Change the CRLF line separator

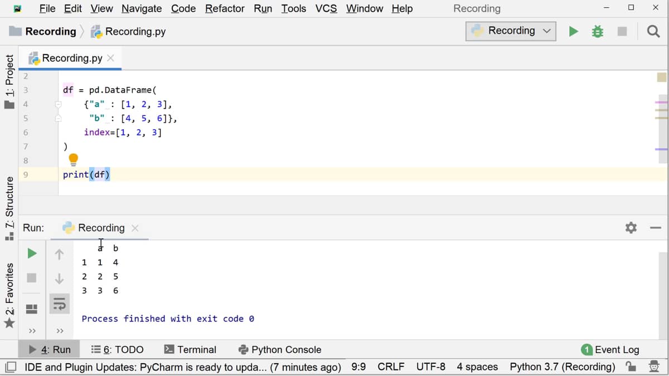point(391,367)
